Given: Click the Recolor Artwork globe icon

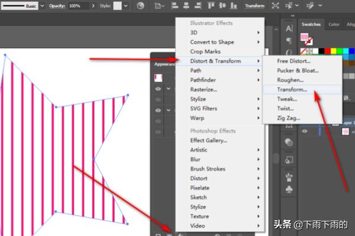Looking at the screenshot, I should tap(140, 6).
